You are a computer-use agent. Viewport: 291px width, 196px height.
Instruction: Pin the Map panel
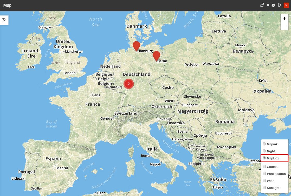pos(268,5)
